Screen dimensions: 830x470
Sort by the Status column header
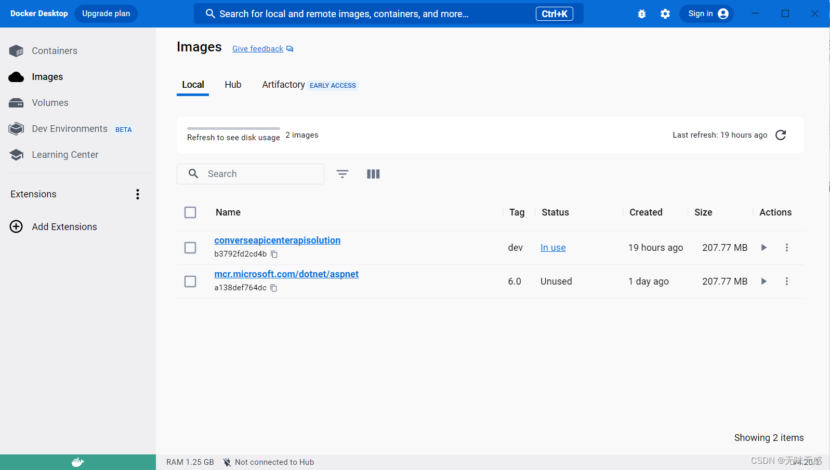[555, 212]
